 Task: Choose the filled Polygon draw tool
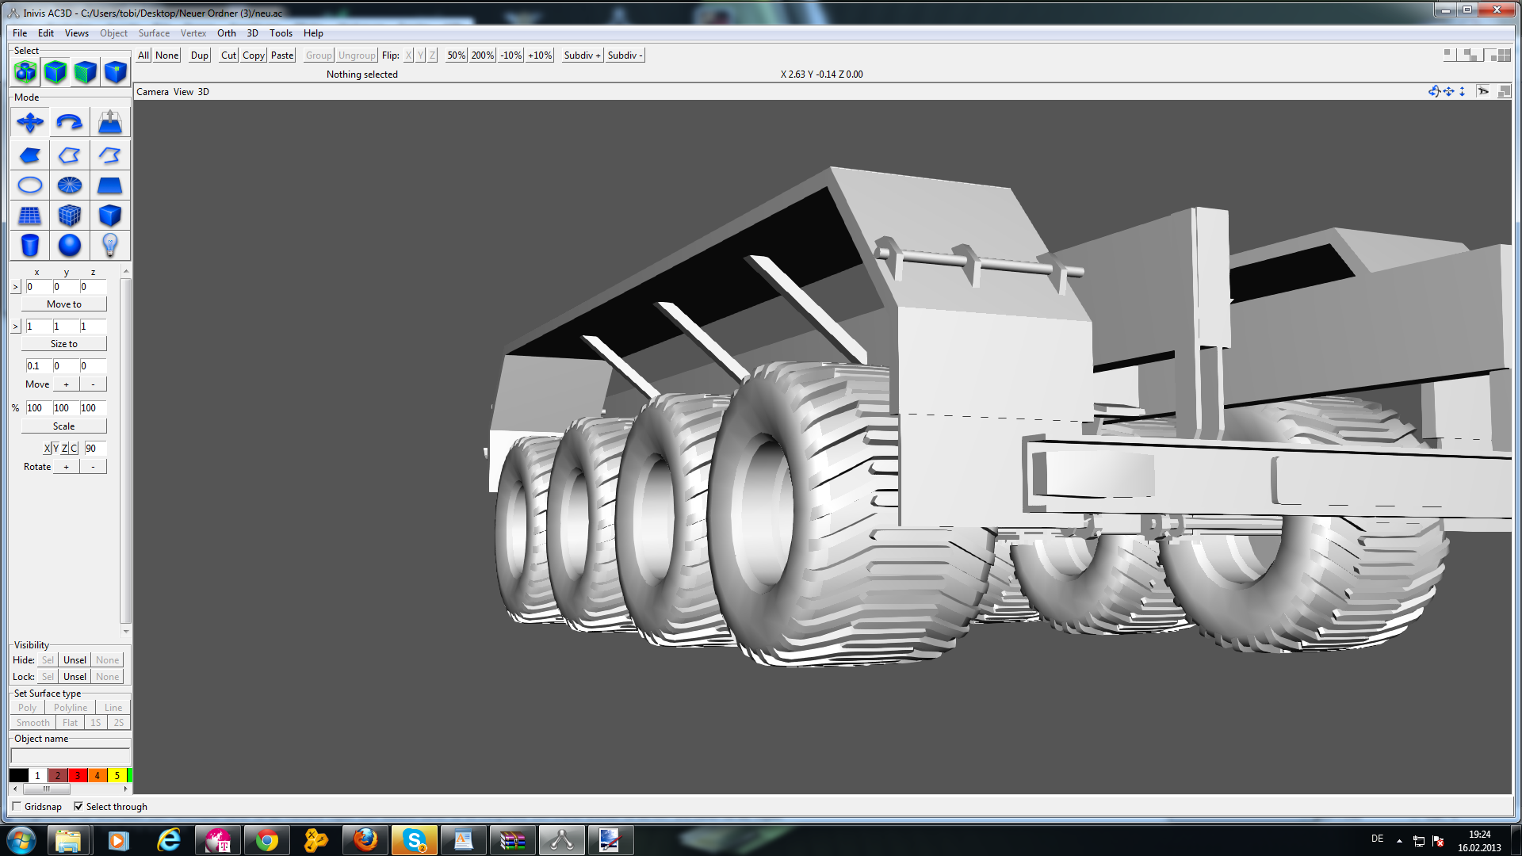[30, 155]
